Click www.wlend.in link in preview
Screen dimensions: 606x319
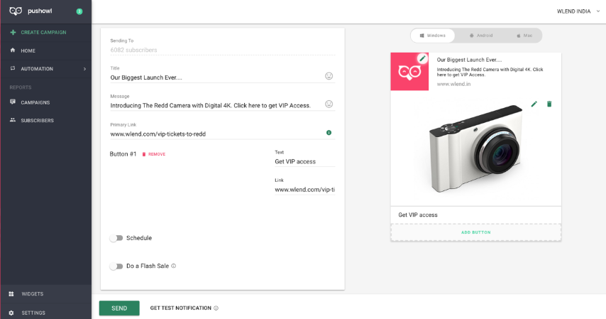point(453,84)
